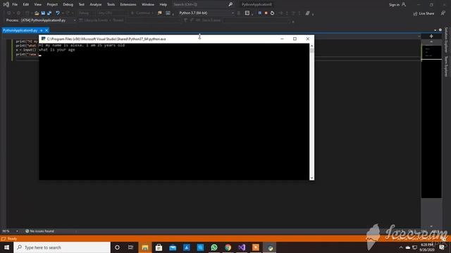Click the tab well settings gear icon

point(440,30)
